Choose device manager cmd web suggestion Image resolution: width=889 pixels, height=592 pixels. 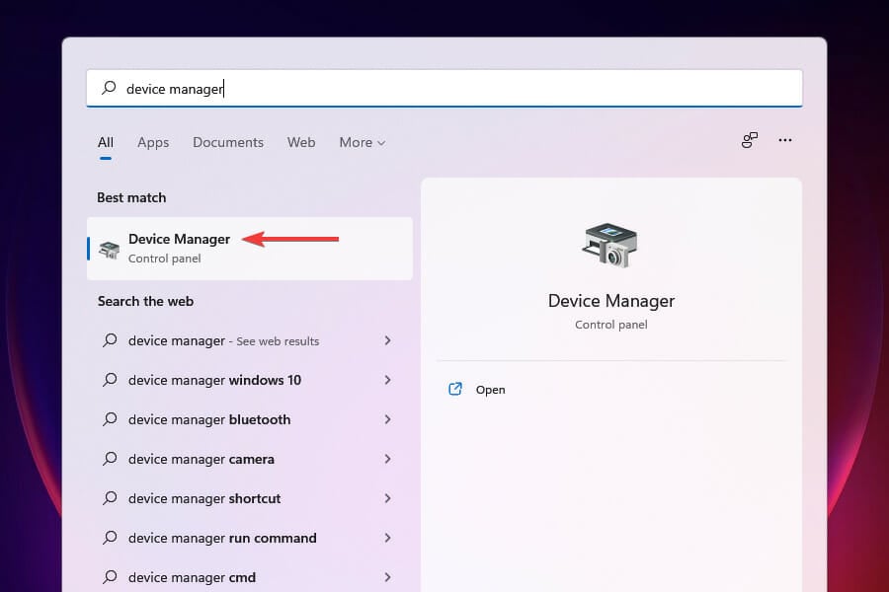click(x=192, y=577)
